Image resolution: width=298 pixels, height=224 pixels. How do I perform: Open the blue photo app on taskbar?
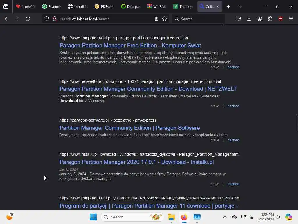point(197,217)
